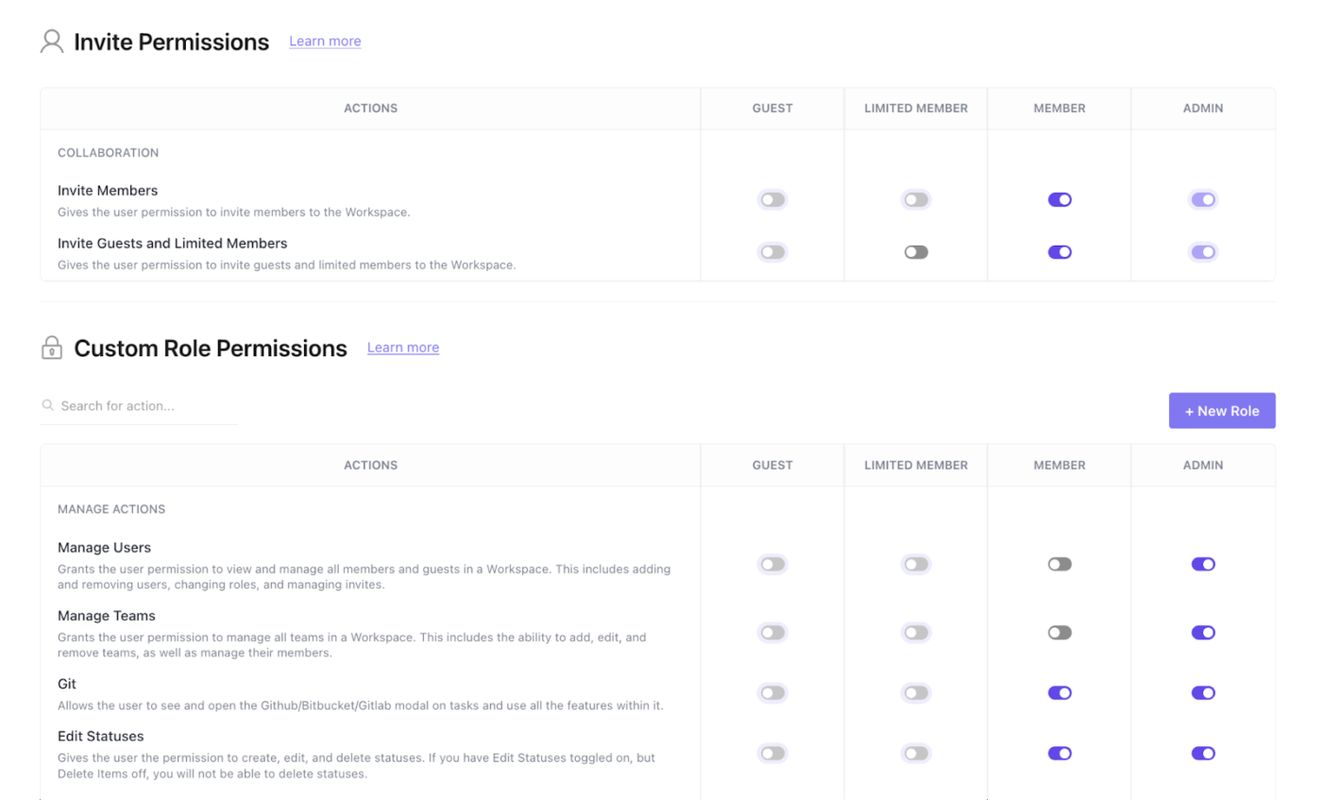Click the Custom Role Permissions lock icon
1322x800 pixels.
point(52,348)
